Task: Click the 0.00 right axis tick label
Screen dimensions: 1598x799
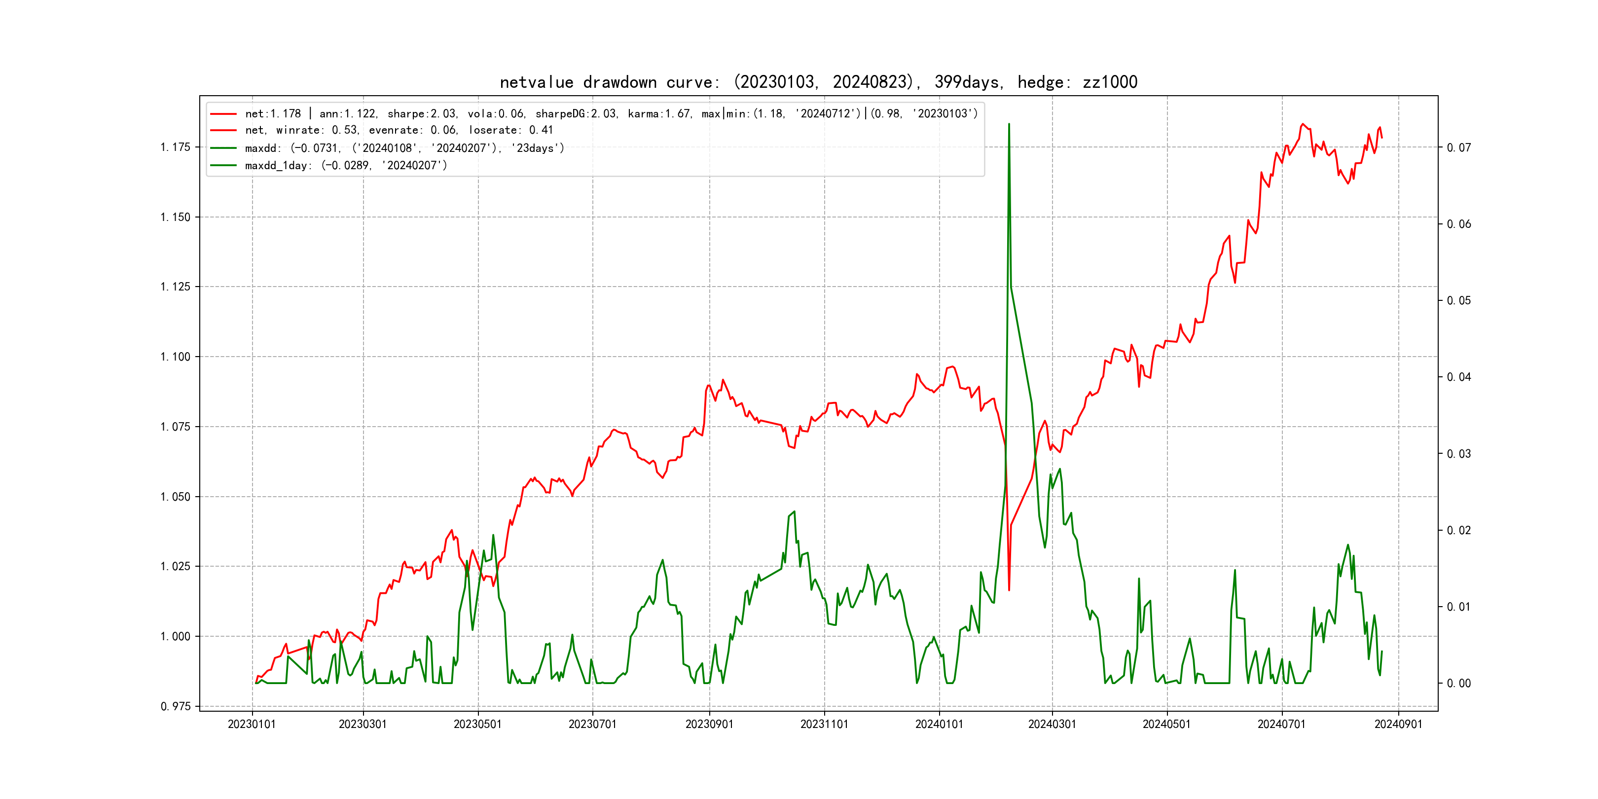Action: (x=1458, y=684)
